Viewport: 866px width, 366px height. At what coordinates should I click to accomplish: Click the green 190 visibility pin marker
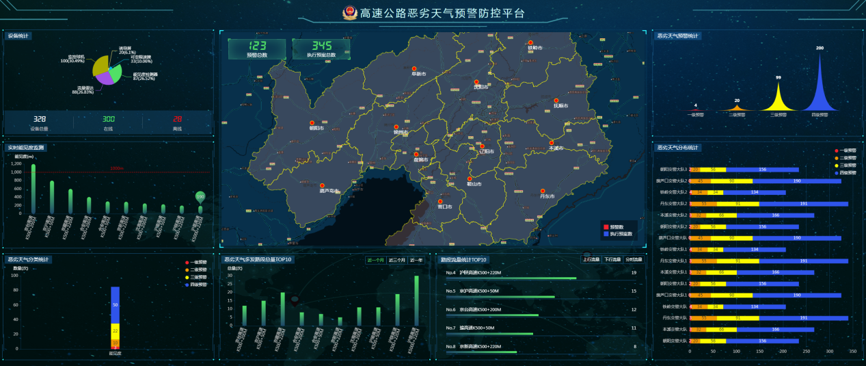(x=200, y=197)
